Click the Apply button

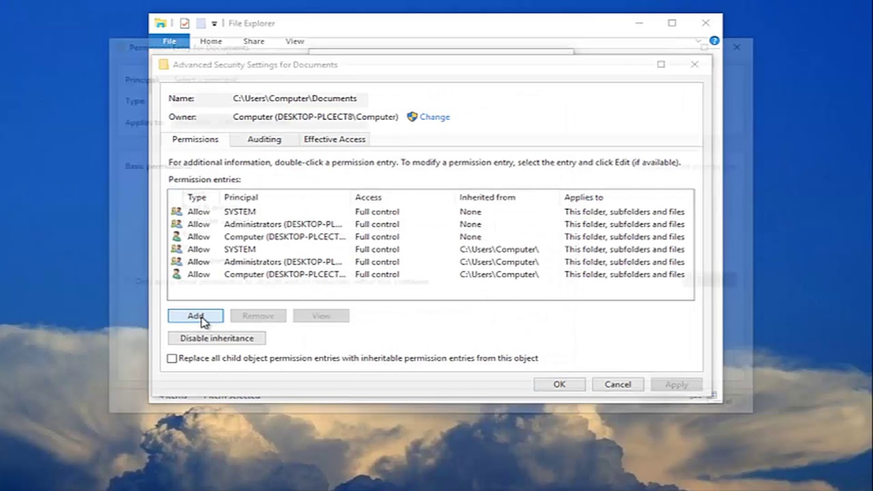(677, 385)
